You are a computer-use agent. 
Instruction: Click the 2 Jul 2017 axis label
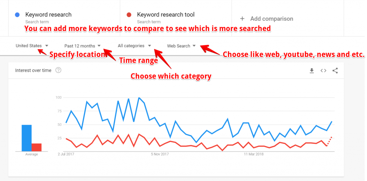[x=66, y=154]
